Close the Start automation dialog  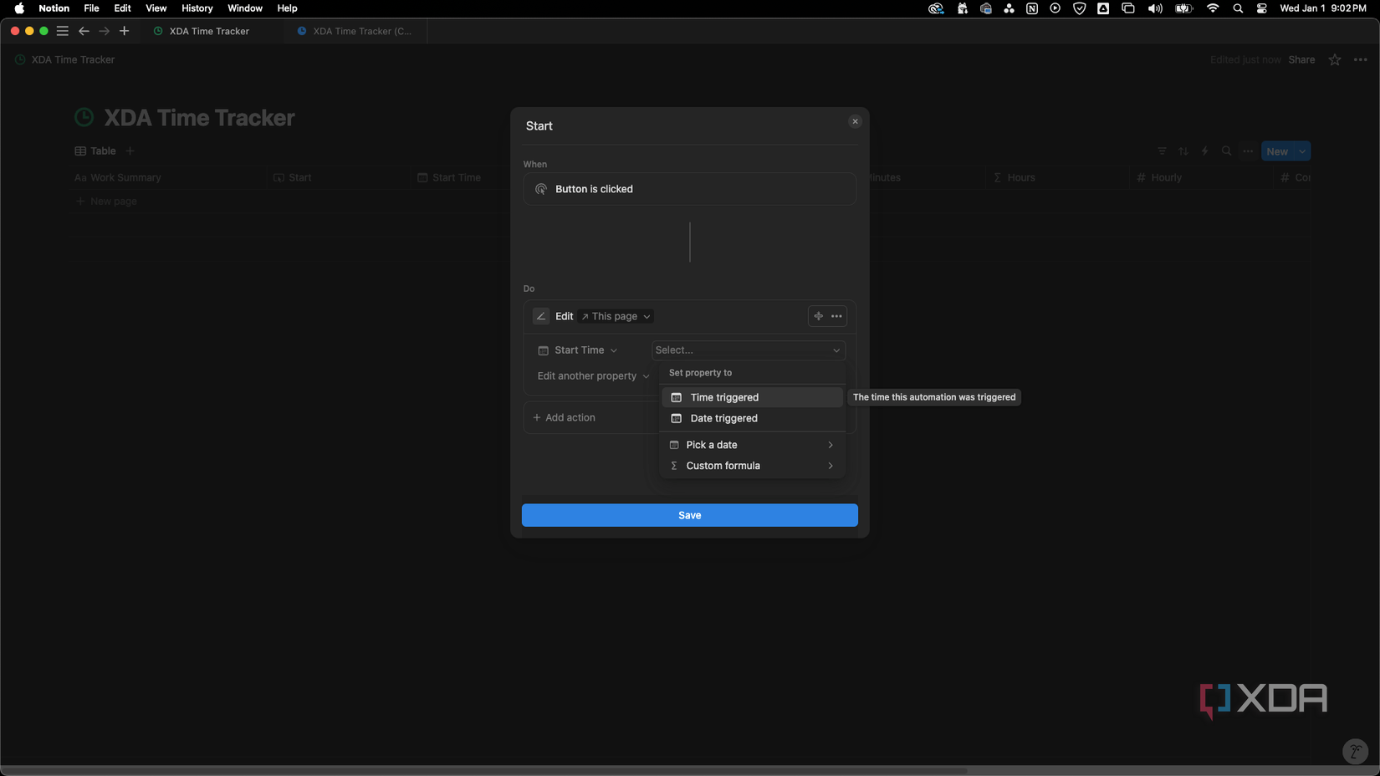pyautogui.click(x=855, y=121)
